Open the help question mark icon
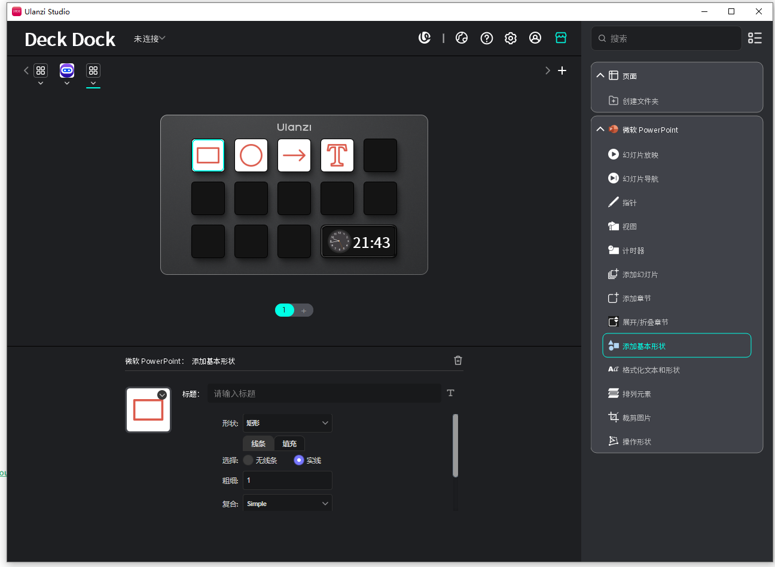 487,38
